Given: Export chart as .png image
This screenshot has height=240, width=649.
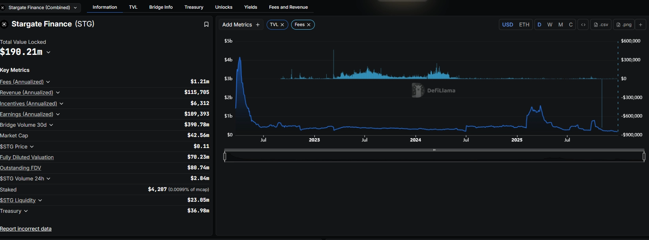Looking at the screenshot, I should 624,24.
